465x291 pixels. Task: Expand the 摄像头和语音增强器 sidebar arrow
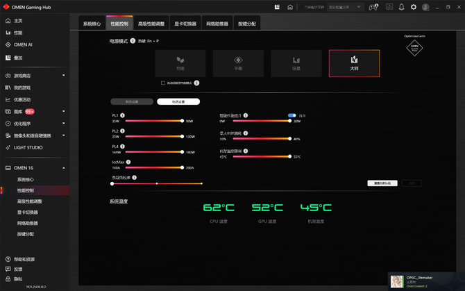click(63, 135)
